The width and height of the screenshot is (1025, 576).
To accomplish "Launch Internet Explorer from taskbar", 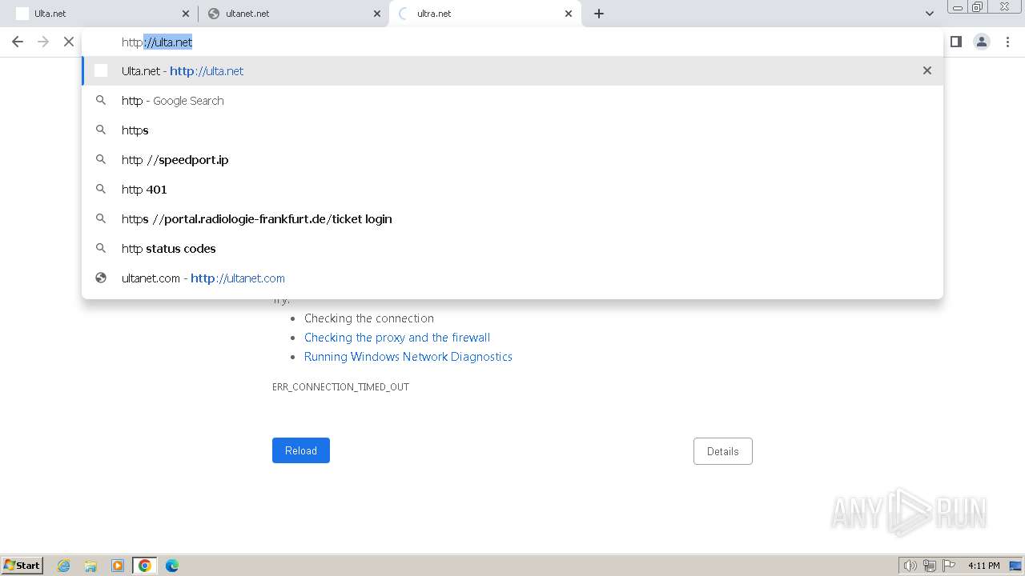I will 63,566.
